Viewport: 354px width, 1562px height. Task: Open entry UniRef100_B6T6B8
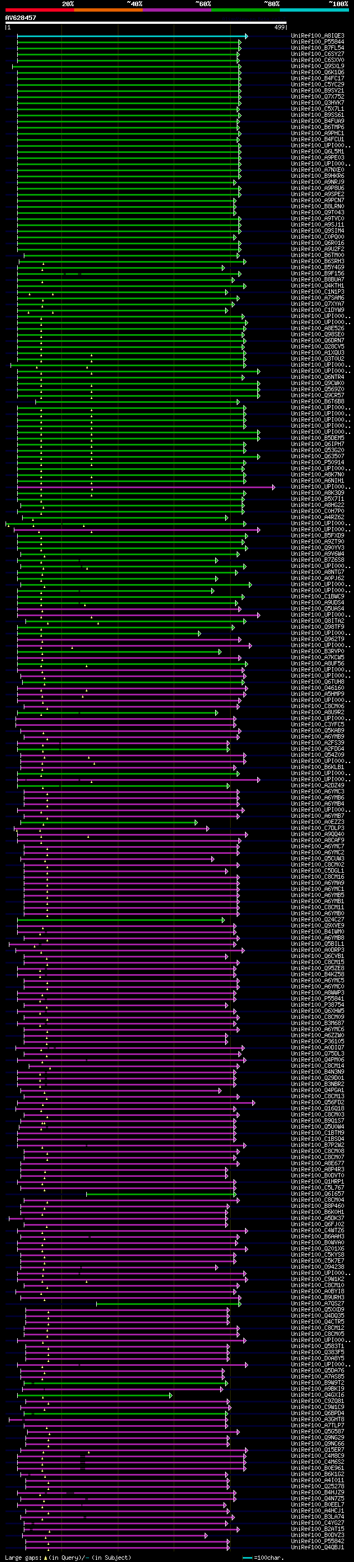click(317, 401)
